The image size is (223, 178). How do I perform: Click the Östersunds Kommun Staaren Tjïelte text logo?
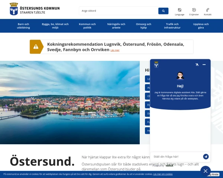40,10
